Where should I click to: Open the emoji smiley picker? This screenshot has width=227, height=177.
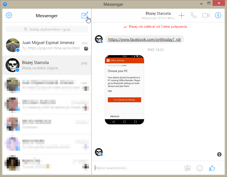(200, 168)
